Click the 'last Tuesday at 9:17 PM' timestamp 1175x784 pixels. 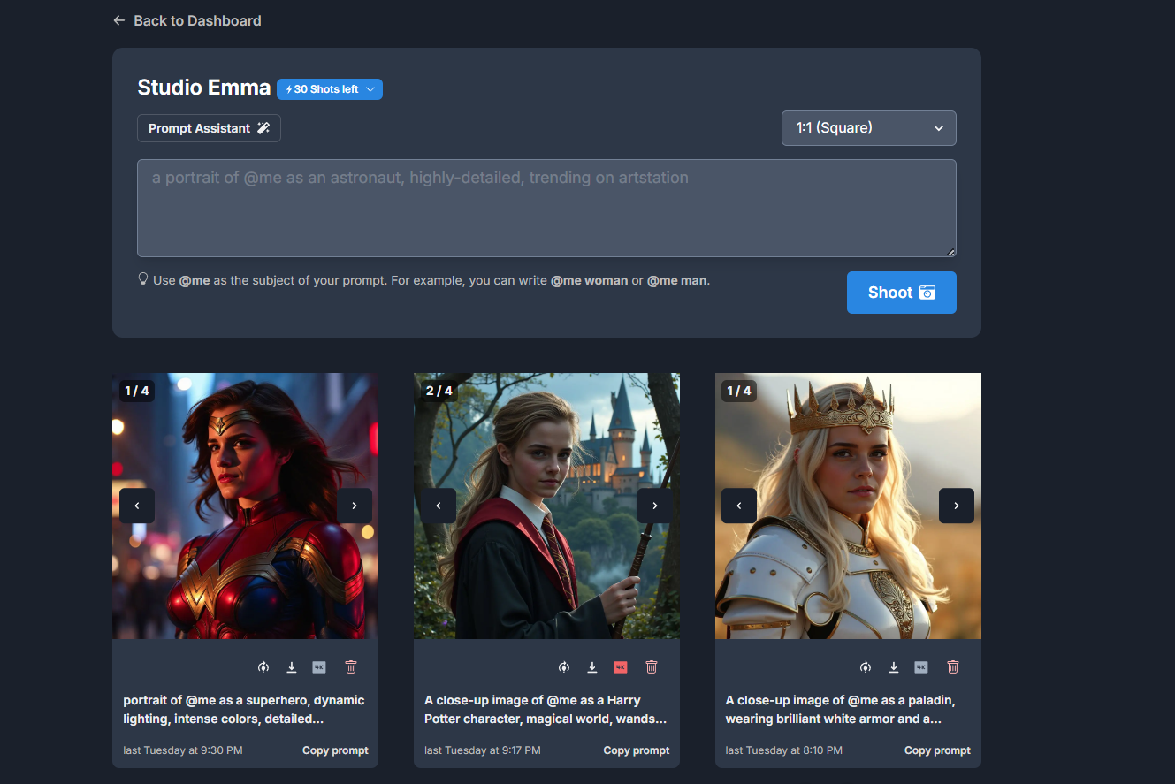(x=483, y=750)
